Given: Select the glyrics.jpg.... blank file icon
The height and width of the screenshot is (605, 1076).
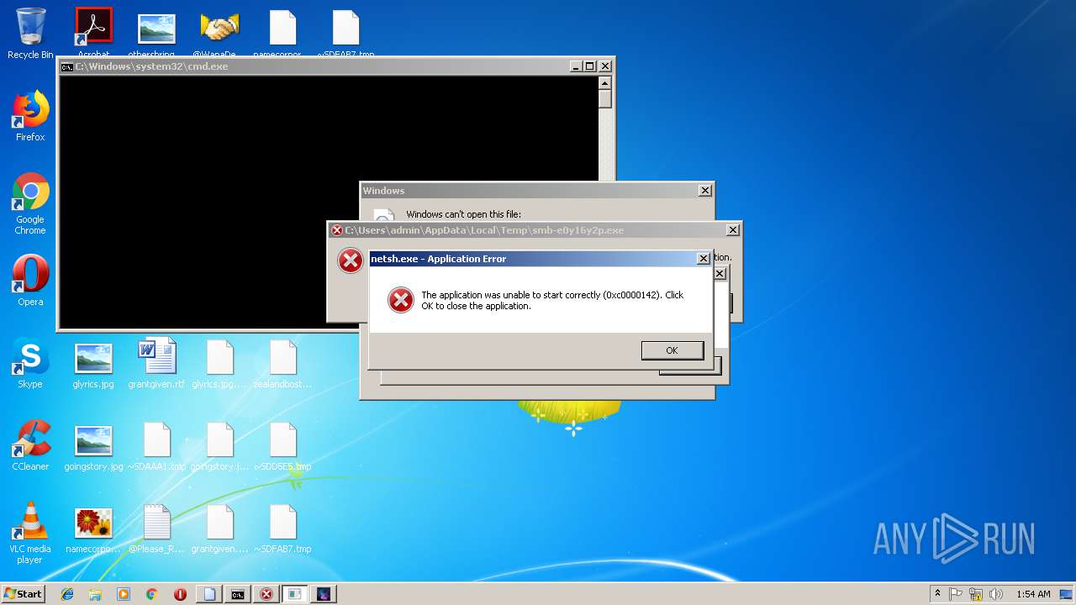Looking at the screenshot, I should point(219,363).
